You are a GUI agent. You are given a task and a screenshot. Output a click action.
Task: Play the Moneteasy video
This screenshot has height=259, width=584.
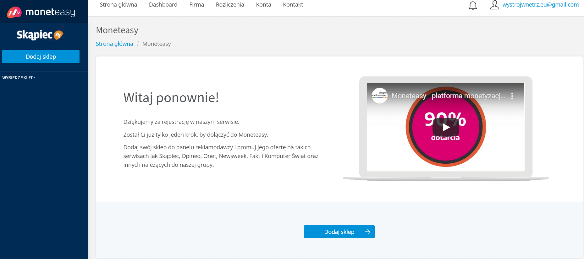click(x=446, y=127)
